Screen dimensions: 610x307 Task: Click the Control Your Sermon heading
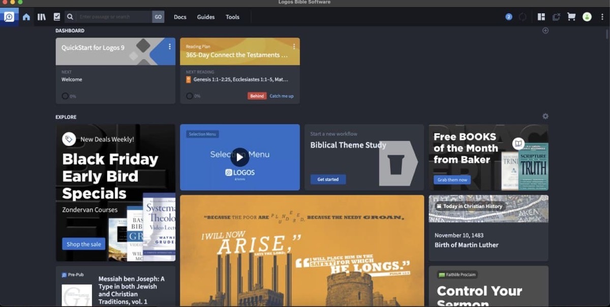coord(479,296)
